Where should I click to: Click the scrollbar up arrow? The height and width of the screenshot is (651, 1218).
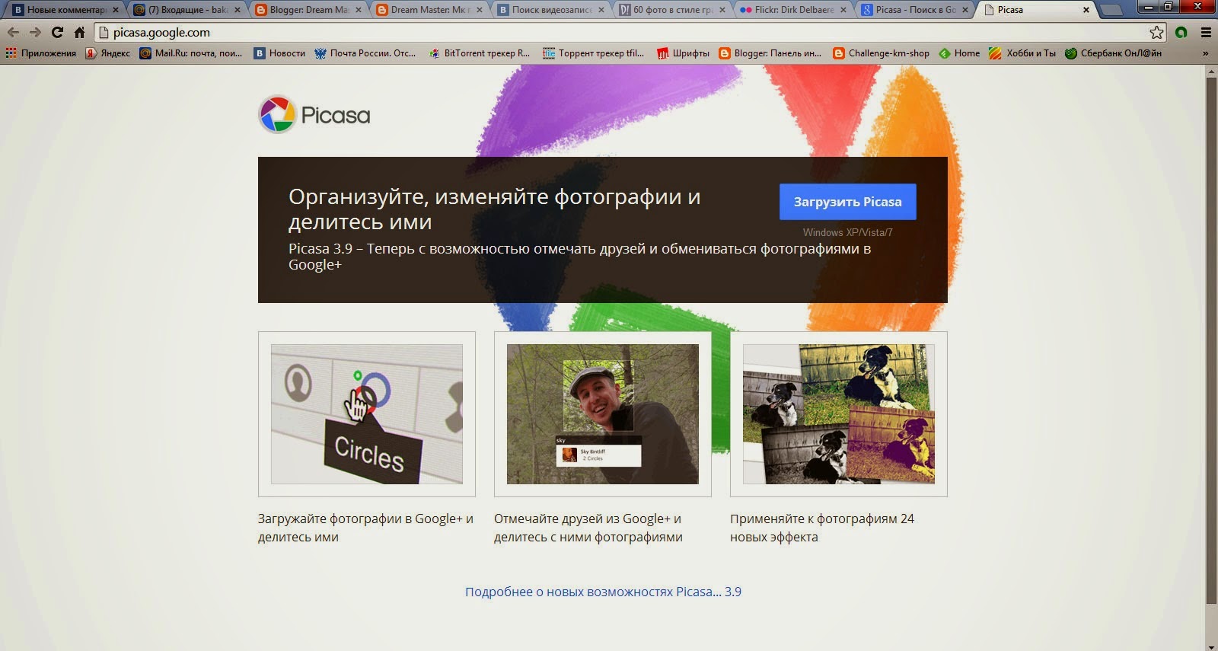point(1211,71)
